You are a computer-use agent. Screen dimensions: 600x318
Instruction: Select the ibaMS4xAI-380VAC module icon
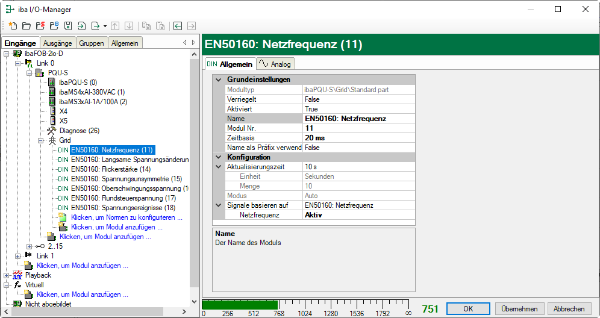point(52,92)
